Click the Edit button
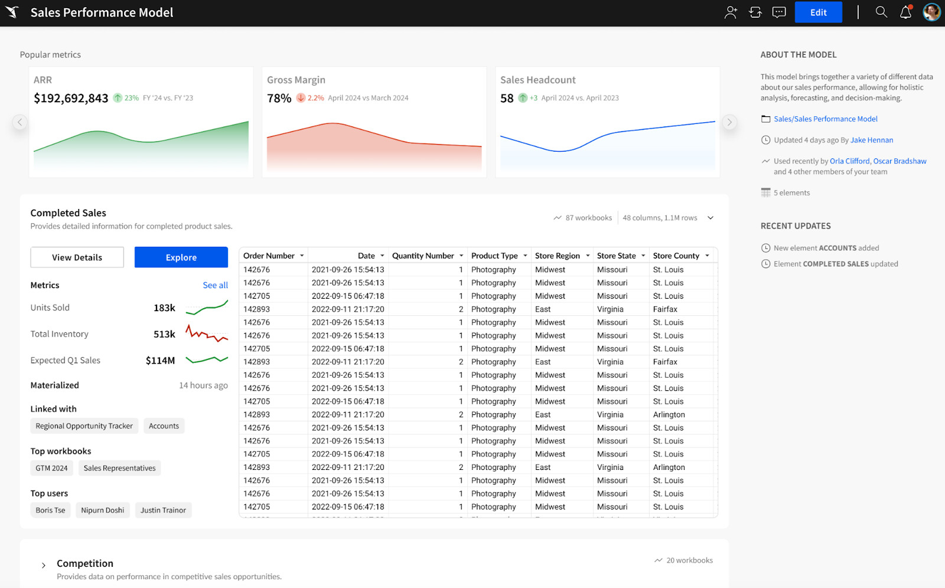The height and width of the screenshot is (588, 945). coord(818,12)
